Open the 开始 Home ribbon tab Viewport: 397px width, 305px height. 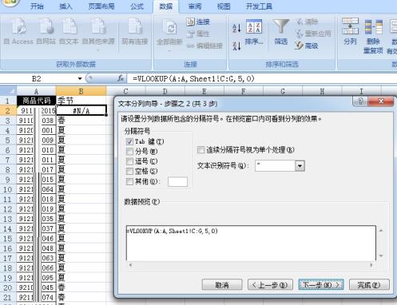click(37, 6)
